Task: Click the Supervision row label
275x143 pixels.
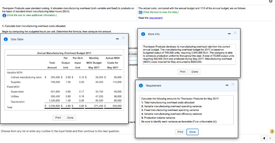Action: click(x=17, y=92)
